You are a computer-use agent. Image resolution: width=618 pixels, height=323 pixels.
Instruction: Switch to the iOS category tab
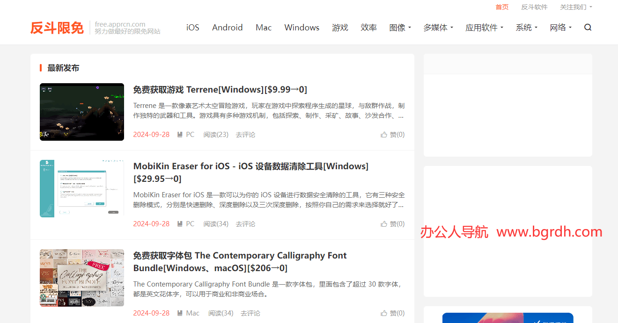coord(192,28)
